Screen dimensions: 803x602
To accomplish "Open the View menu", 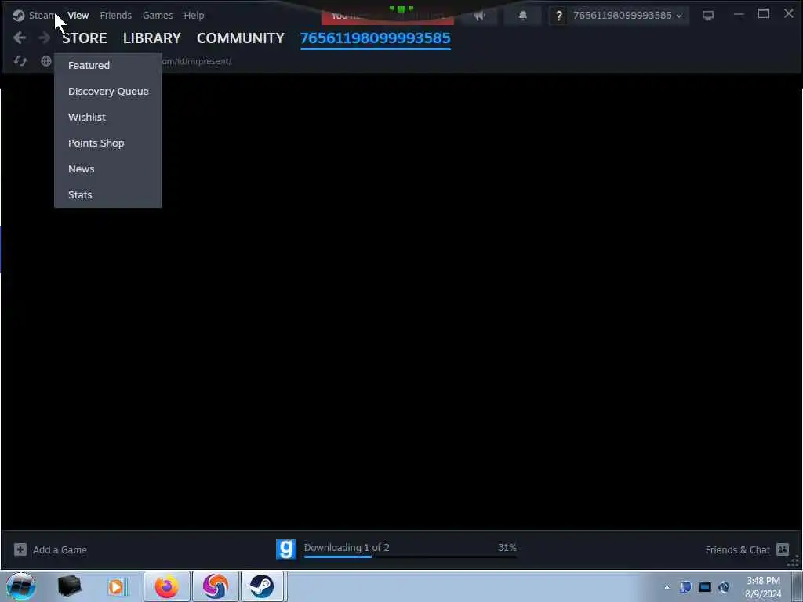I will tap(78, 16).
